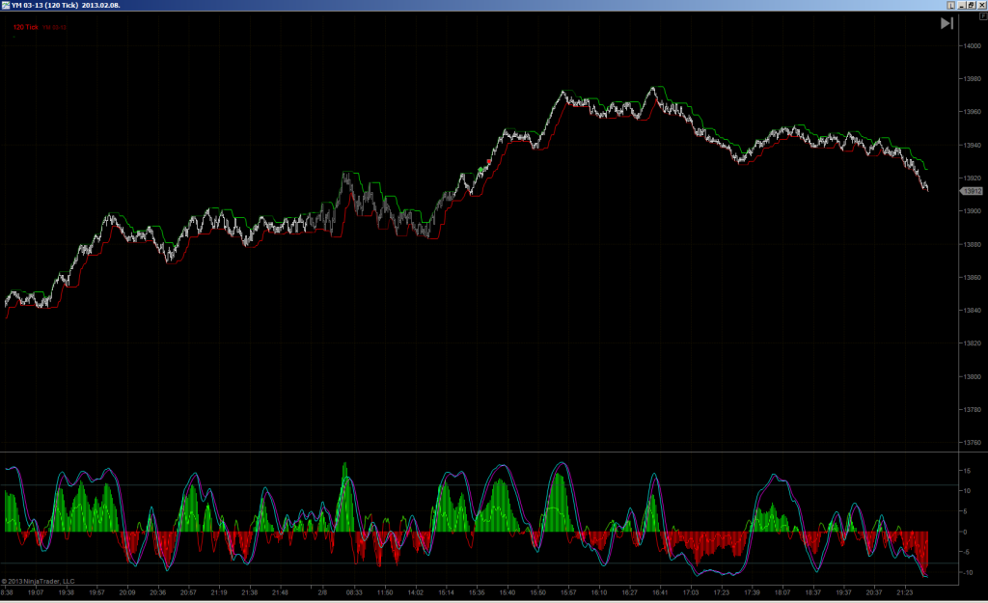Minimize the YM 03-13 chart window
This screenshot has height=603, width=988.
962,5
